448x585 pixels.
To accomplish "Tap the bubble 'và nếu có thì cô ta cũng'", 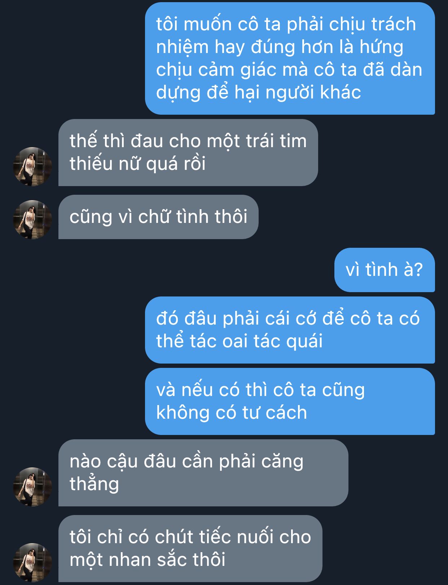I will coord(290,401).
